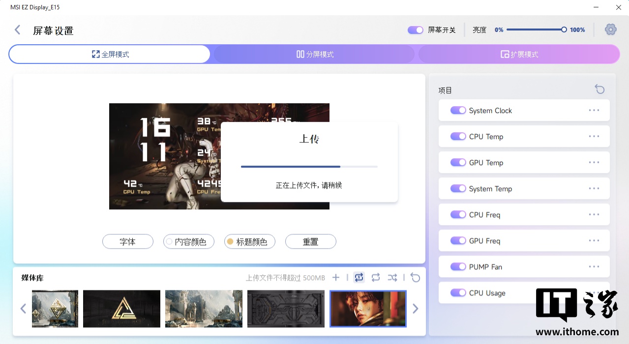The image size is (629, 344).
Task: Click the 屏幕设置 page title
Action: [x=53, y=30]
